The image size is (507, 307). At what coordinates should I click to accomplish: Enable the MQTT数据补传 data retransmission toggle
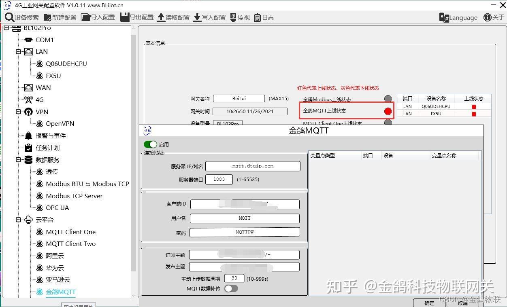(x=231, y=288)
